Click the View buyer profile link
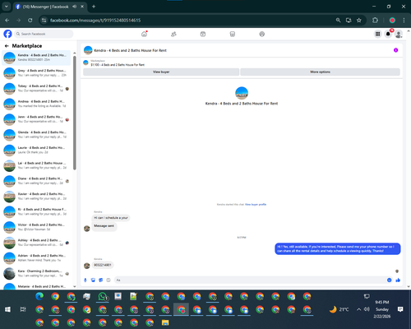 (x=256, y=205)
